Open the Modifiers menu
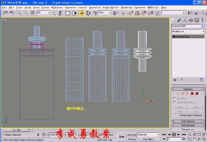The height and width of the screenshot is (142, 207). tap(57, 7)
